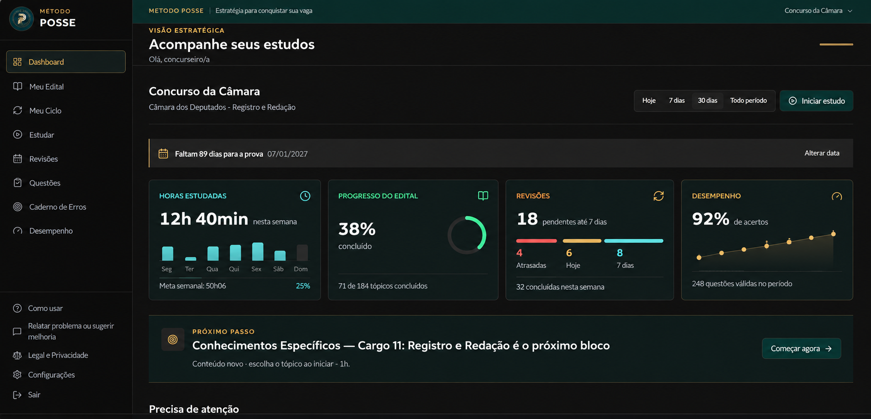Click the cyan 7 dias revisions bar
871x419 pixels.
633,241
